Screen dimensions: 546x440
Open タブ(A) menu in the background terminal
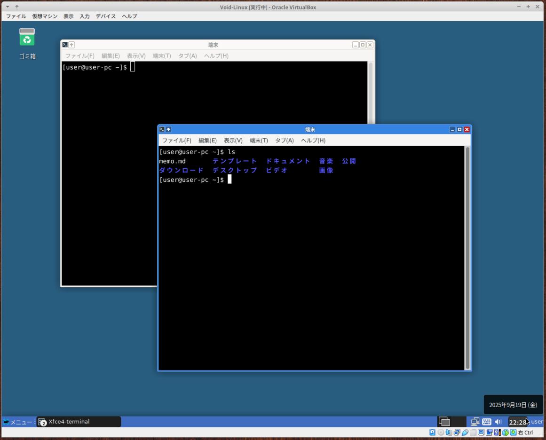coord(187,55)
